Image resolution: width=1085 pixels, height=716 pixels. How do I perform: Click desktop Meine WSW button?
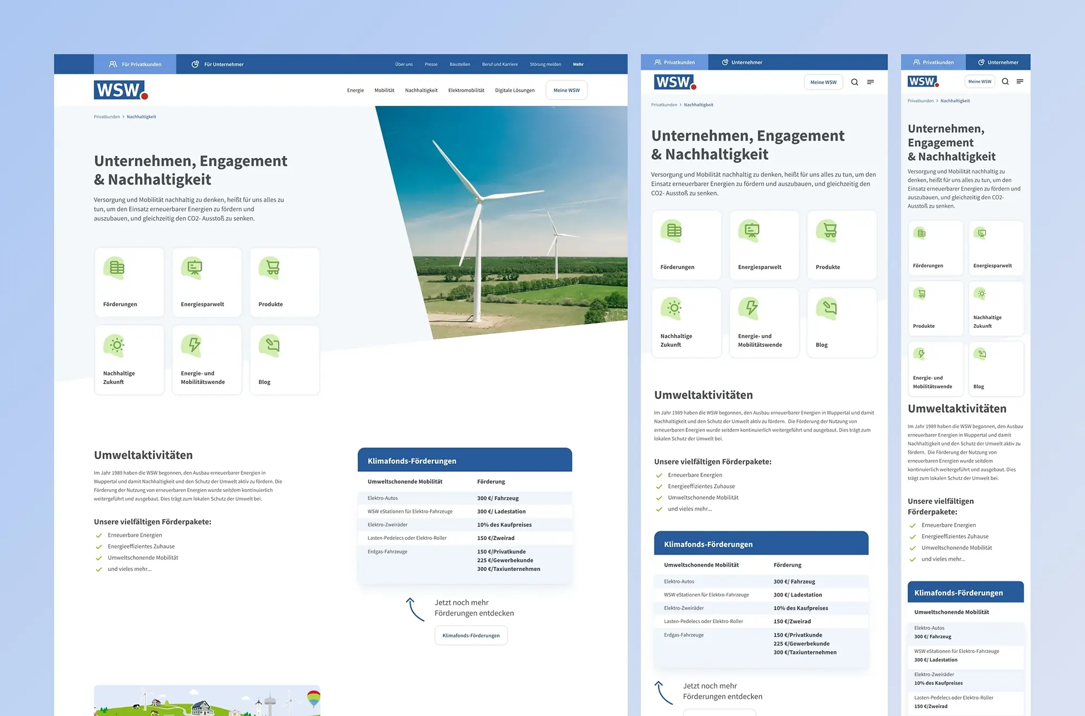click(x=566, y=90)
